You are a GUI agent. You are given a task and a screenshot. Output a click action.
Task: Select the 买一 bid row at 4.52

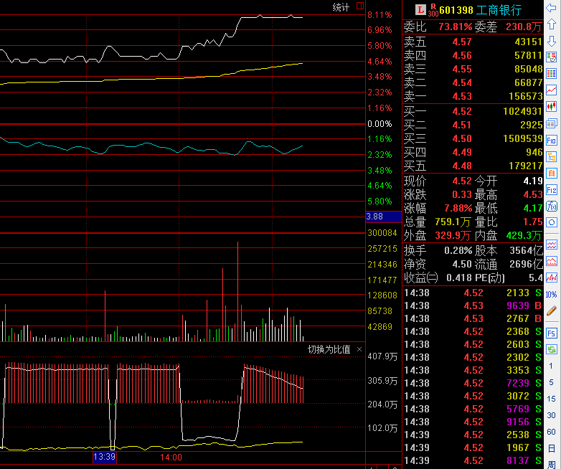point(473,111)
